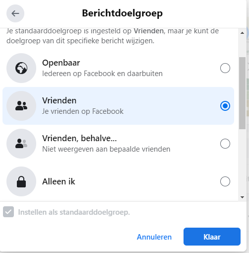Click the two-people Vrienden icon
This screenshot has height=253, width=249.
(x=21, y=106)
